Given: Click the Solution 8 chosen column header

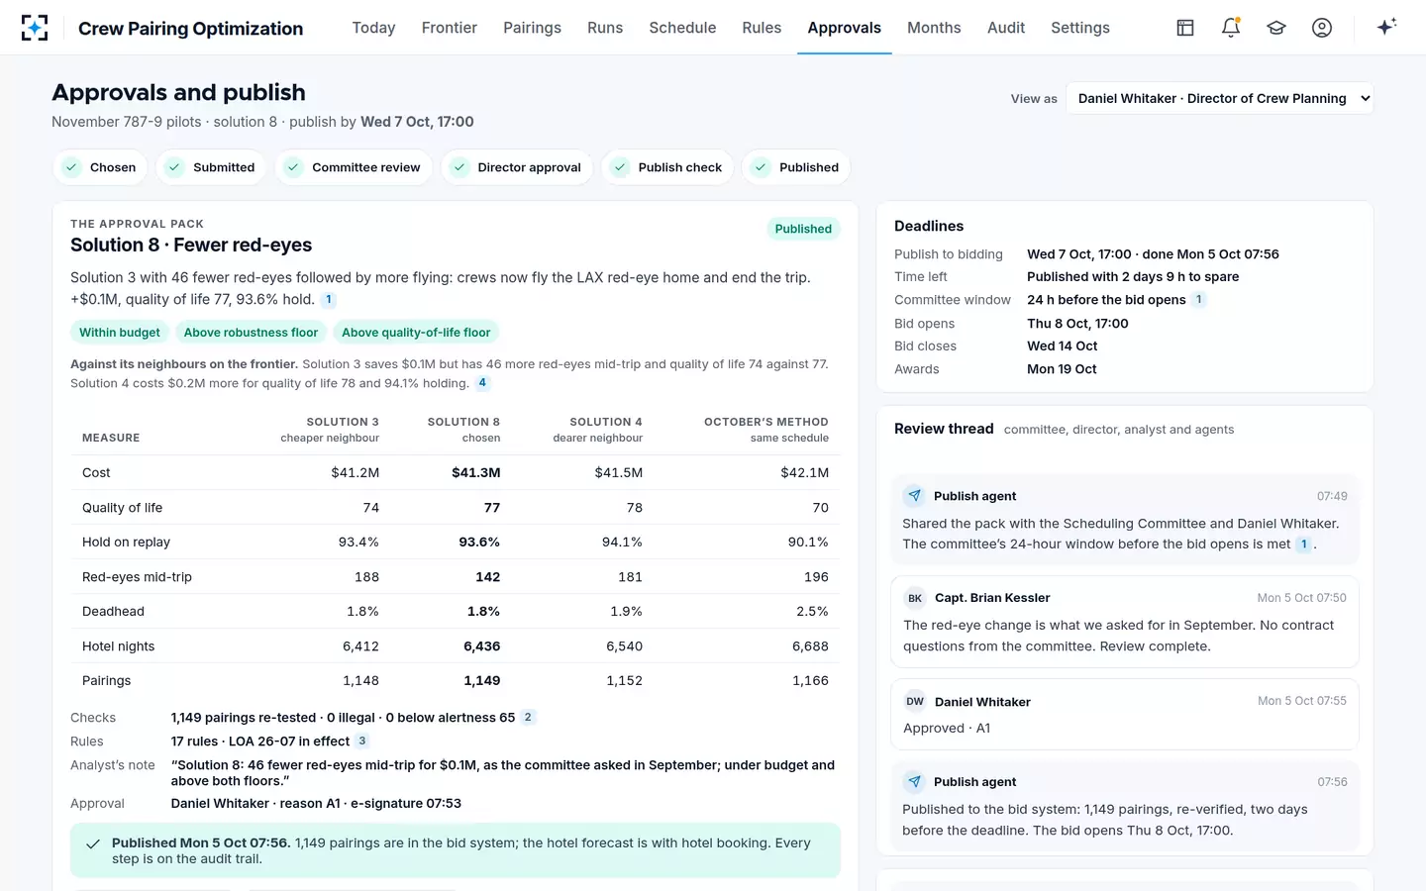Looking at the screenshot, I should [x=463, y=430].
